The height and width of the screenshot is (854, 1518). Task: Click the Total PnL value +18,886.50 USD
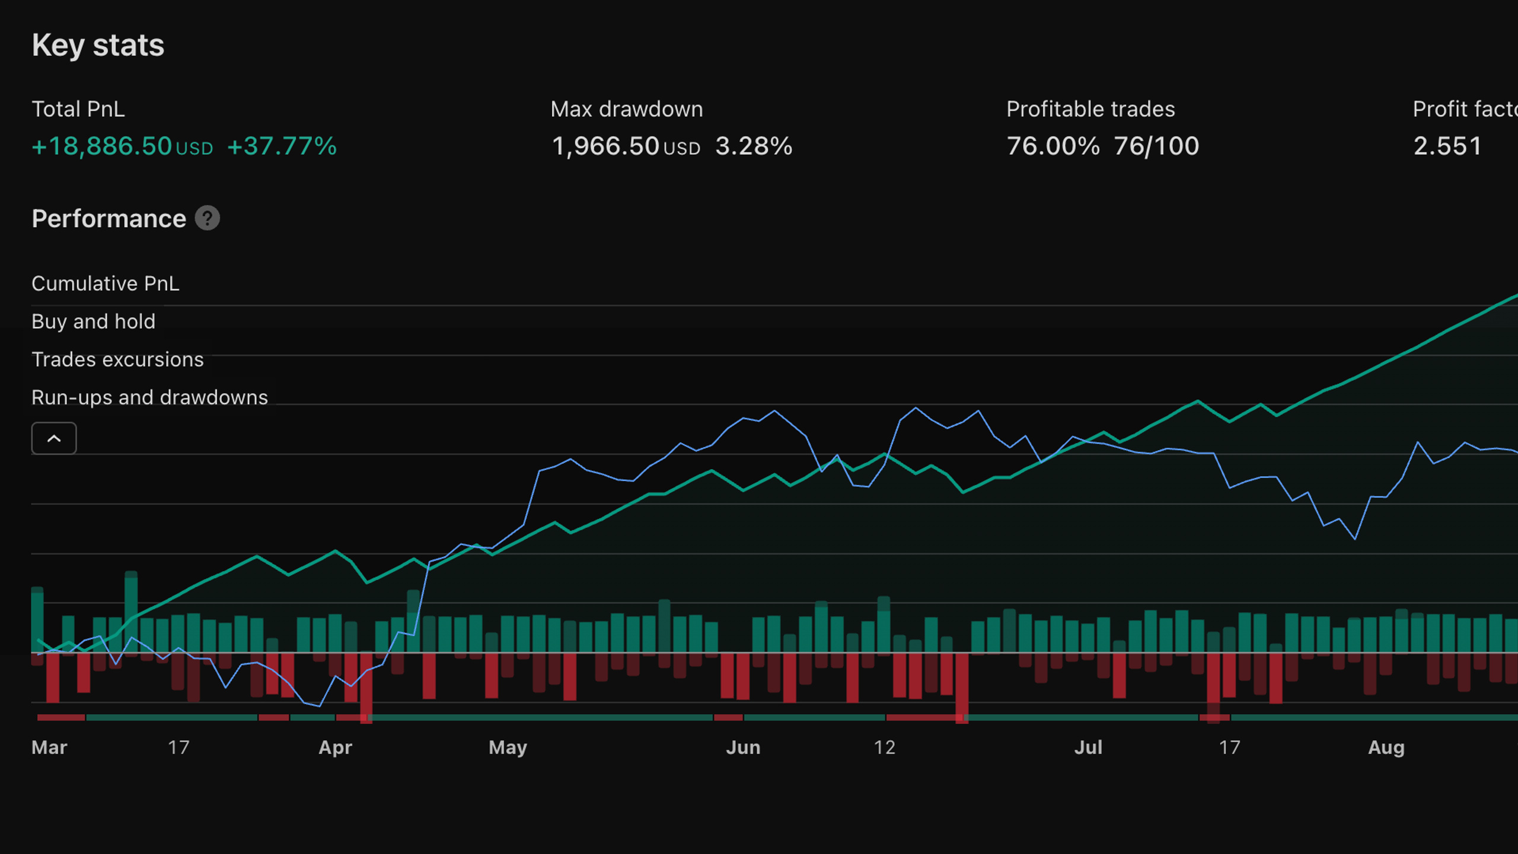pyautogui.click(x=122, y=146)
